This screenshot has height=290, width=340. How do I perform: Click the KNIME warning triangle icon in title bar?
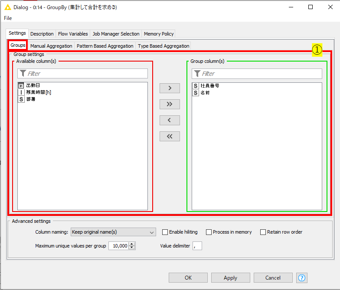coord(8,7)
